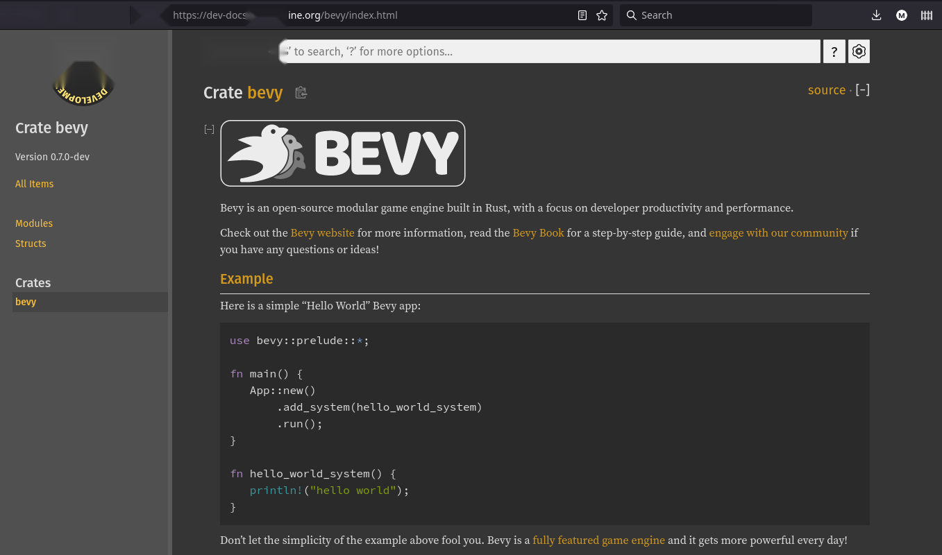This screenshot has height=555, width=942.
Task: Open the Bevy website link
Action: pos(323,233)
